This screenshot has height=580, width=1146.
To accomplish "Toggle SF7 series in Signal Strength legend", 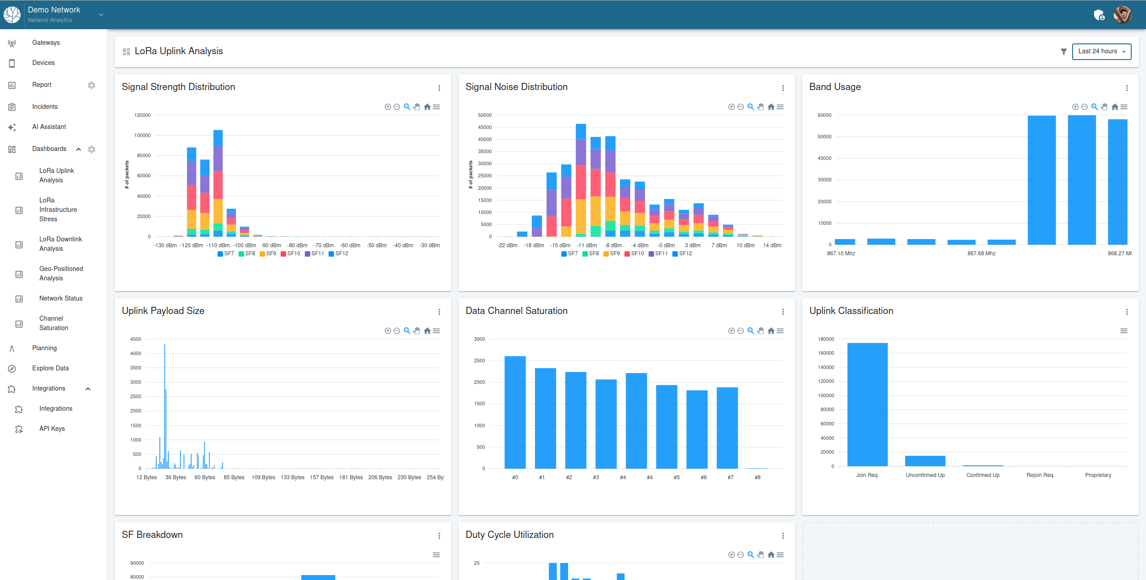I will pos(226,254).
